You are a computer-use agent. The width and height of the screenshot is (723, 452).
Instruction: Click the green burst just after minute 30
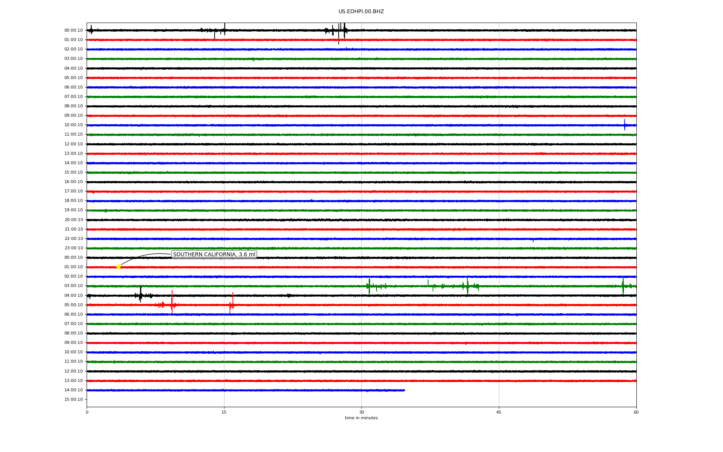point(369,286)
